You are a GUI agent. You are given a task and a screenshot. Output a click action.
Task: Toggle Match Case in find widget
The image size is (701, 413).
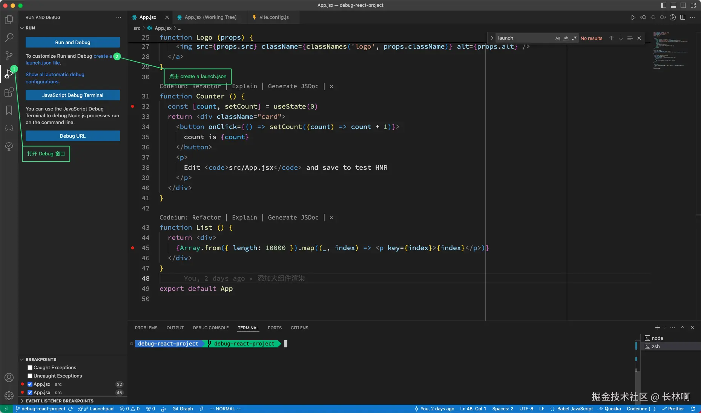[x=558, y=38]
